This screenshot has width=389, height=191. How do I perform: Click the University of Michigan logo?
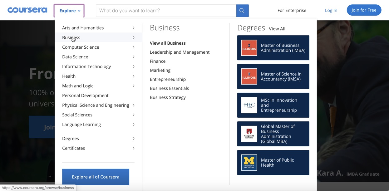(249, 163)
